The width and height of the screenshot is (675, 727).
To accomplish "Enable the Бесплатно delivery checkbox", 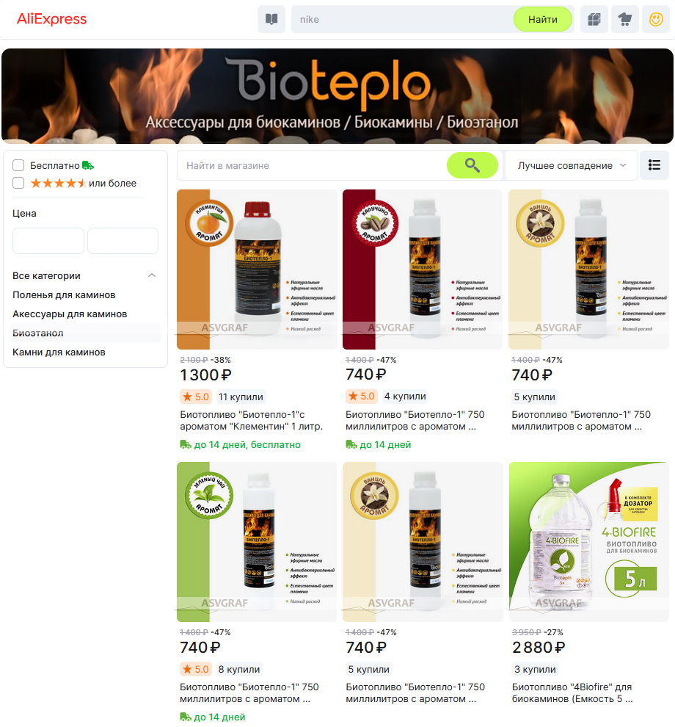I will click(18, 165).
